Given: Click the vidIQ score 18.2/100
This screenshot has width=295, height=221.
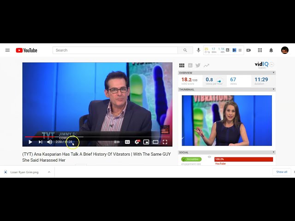Looking at the screenshot, I should pyautogui.click(x=189, y=81).
